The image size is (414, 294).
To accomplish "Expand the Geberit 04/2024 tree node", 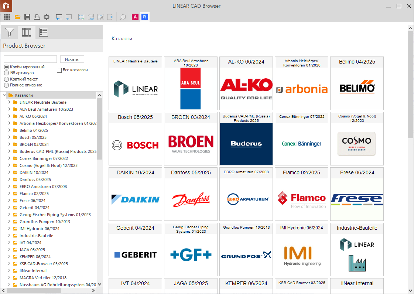I will pos(9,207).
